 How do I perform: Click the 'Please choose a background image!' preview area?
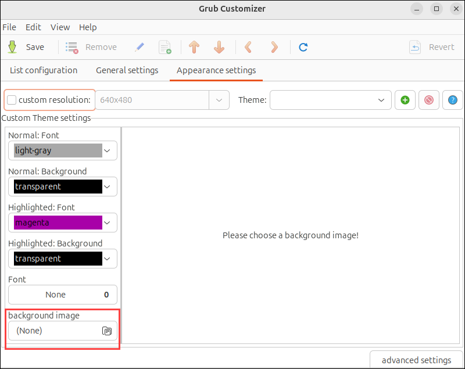point(291,235)
